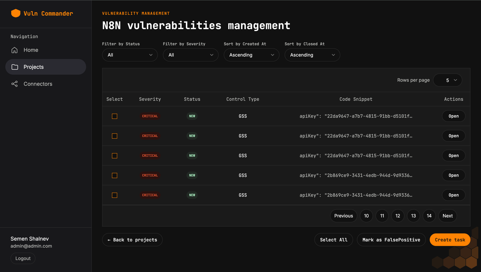
Task: Click the admin@admin.com email text
Action: [31, 246]
